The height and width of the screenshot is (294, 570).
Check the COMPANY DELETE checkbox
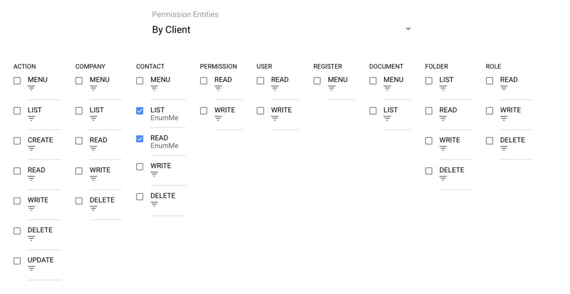[x=79, y=201]
